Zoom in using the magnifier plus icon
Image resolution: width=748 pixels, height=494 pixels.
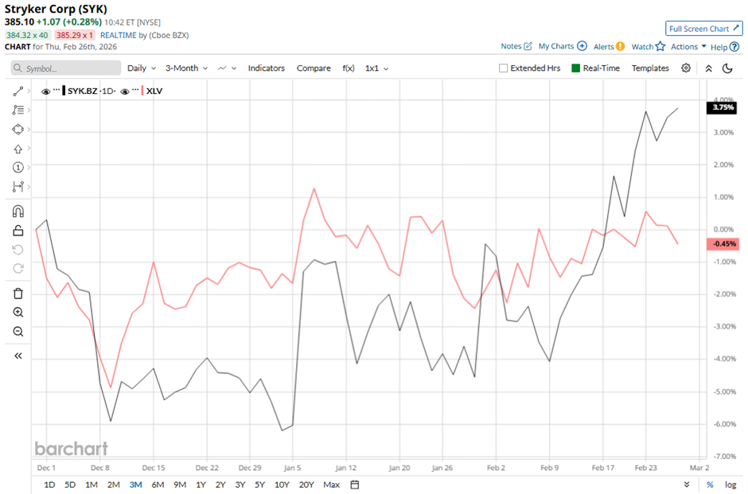click(x=18, y=313)
